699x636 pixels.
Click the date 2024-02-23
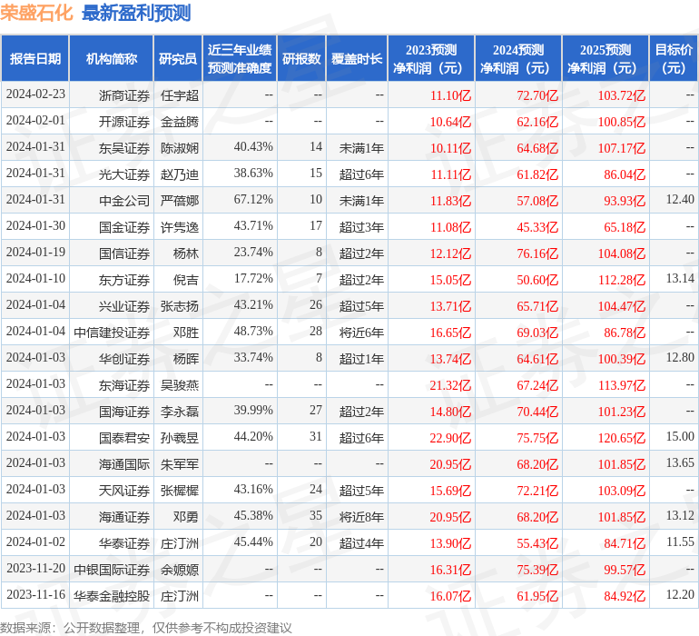pyautogui.click(x=35, y=94)
